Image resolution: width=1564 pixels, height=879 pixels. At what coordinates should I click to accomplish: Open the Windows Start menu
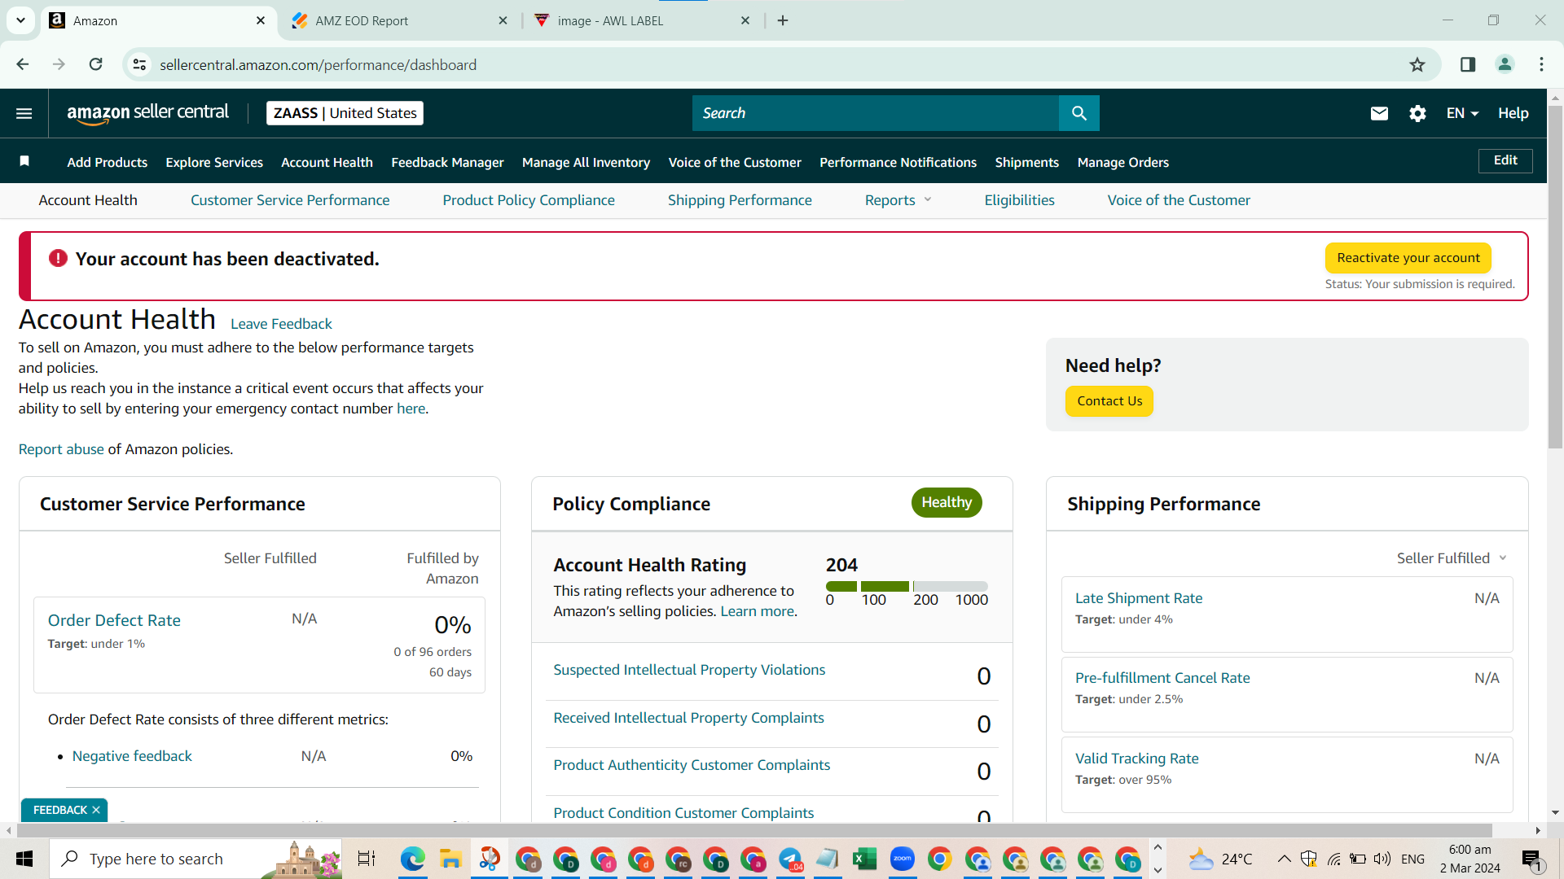24,859
